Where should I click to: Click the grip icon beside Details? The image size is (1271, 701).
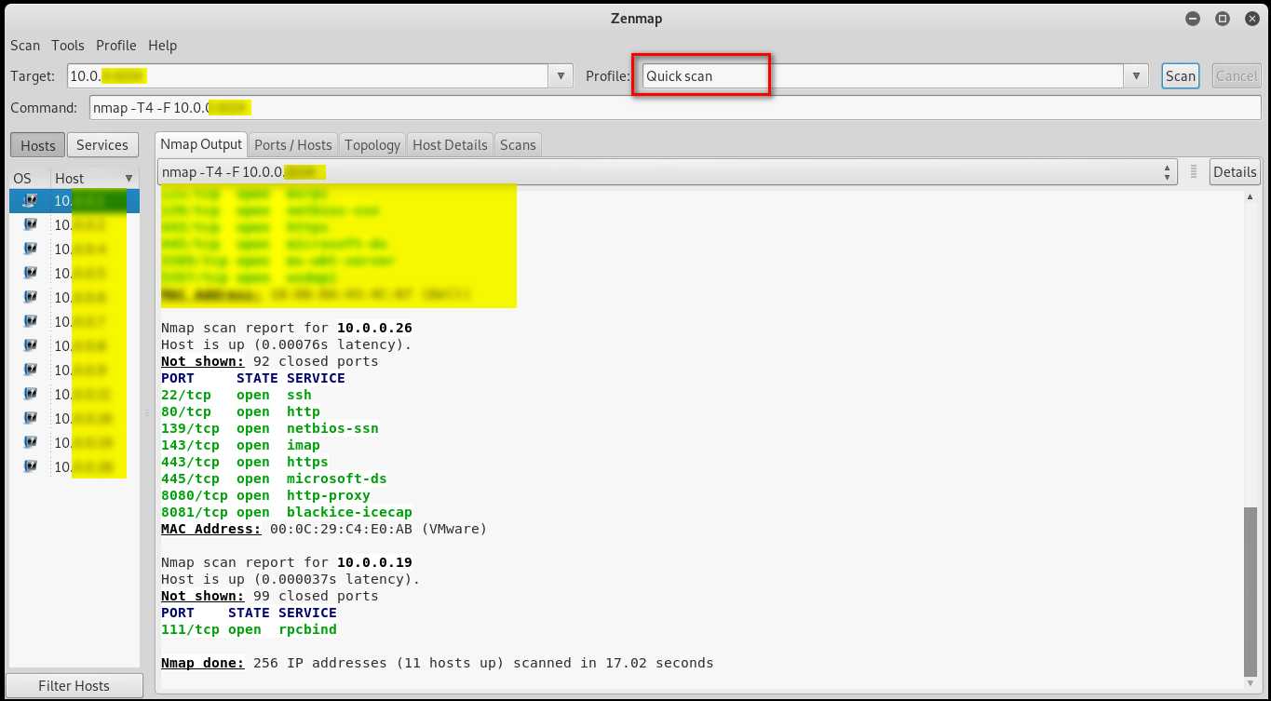(x=1195, y=172)
